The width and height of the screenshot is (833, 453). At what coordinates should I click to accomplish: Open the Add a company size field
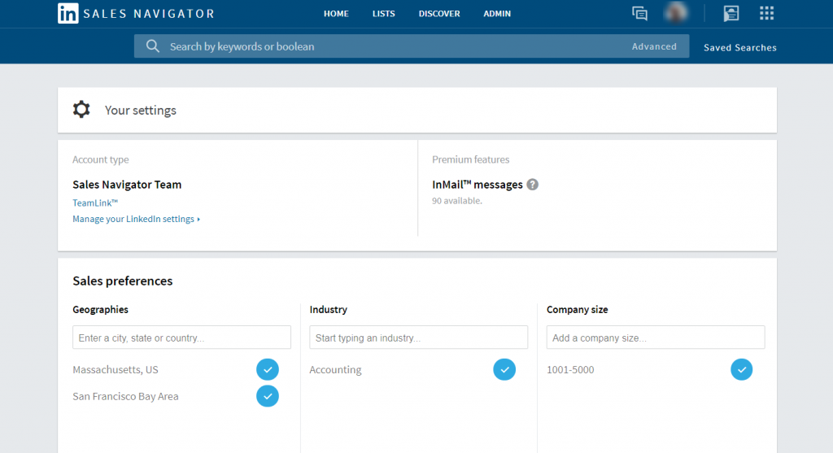[656, 338]
